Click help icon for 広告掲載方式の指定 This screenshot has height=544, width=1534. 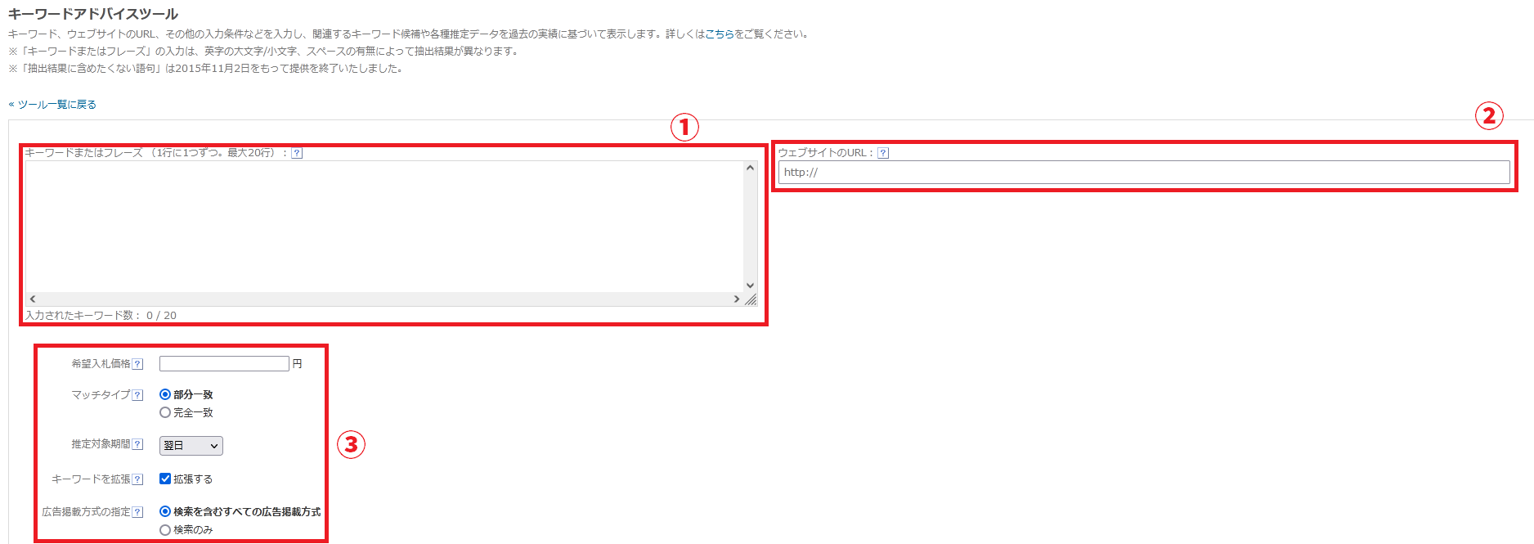(x=138, y=512)
